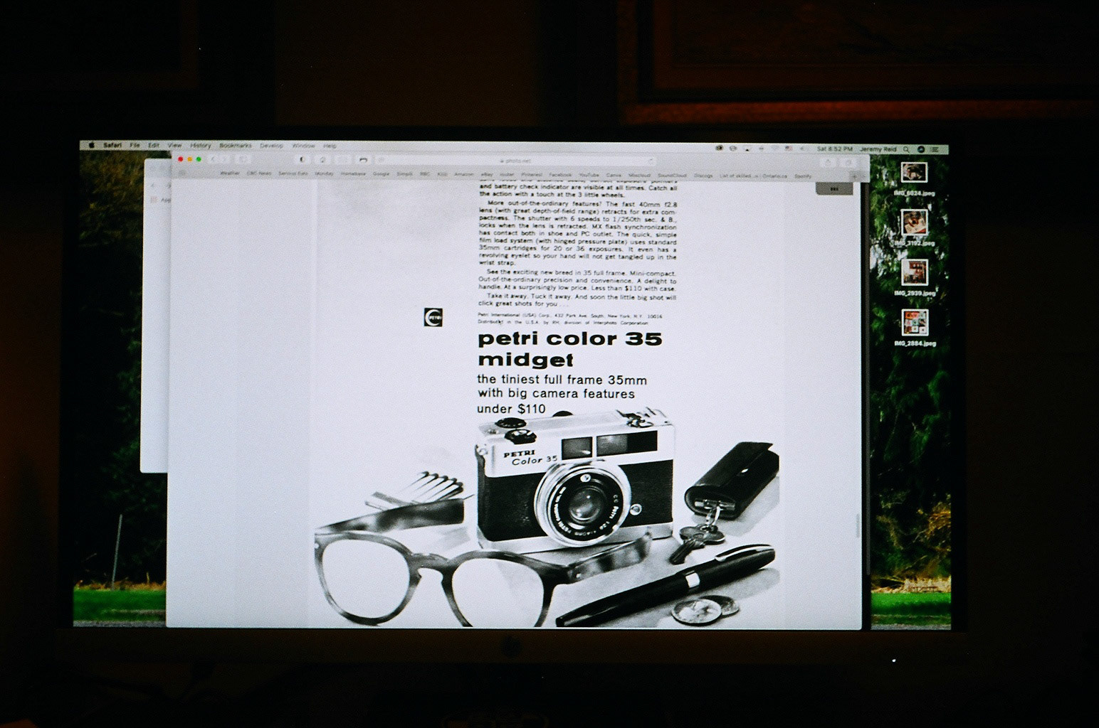Open the Window menu

pos(304,145)
